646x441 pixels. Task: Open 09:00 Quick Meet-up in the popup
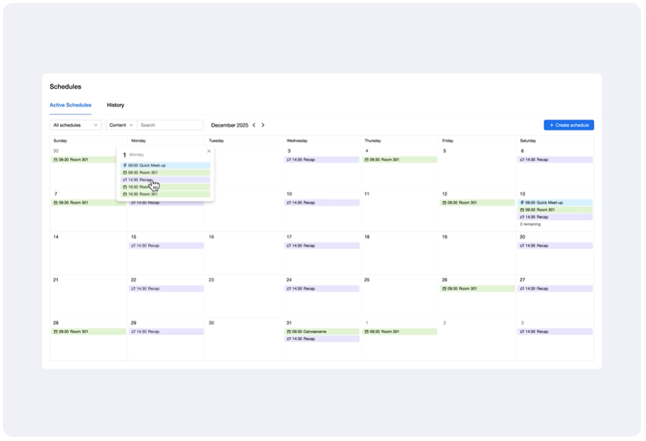[x=165, y=166]
